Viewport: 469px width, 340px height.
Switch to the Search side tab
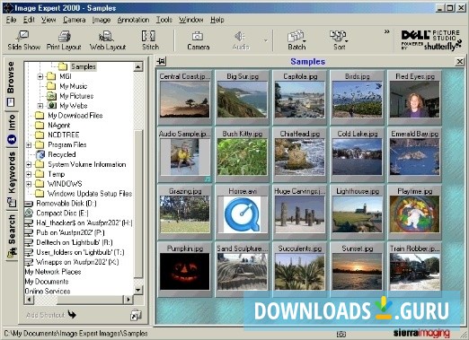[x=12, y=236]
